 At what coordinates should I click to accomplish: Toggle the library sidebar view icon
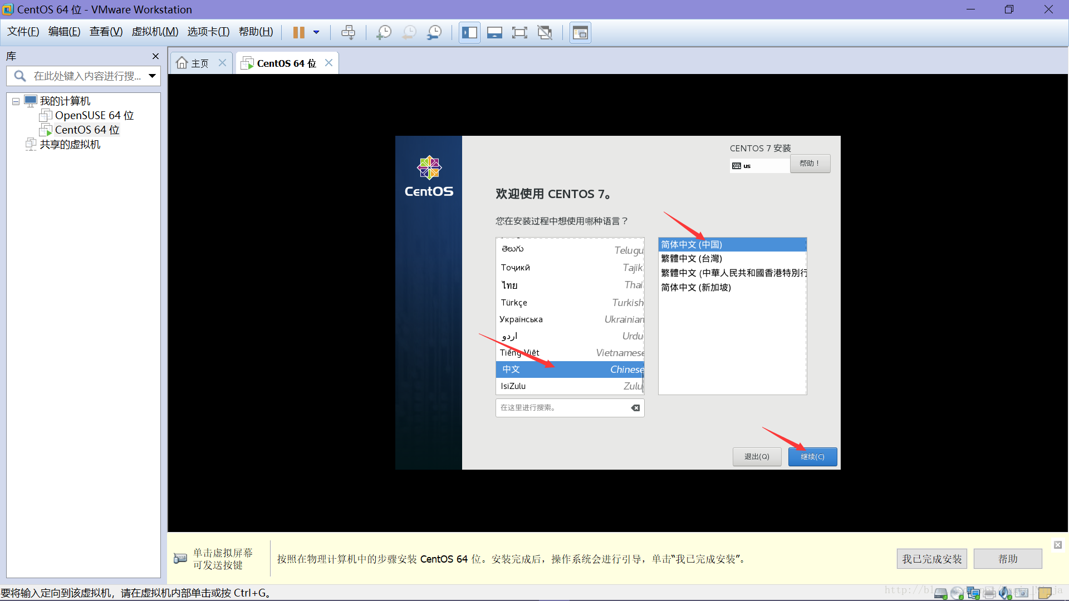(469, 32)
